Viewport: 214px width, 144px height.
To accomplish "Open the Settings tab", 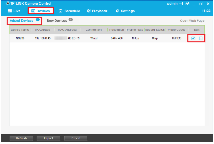I will point(125,11).
